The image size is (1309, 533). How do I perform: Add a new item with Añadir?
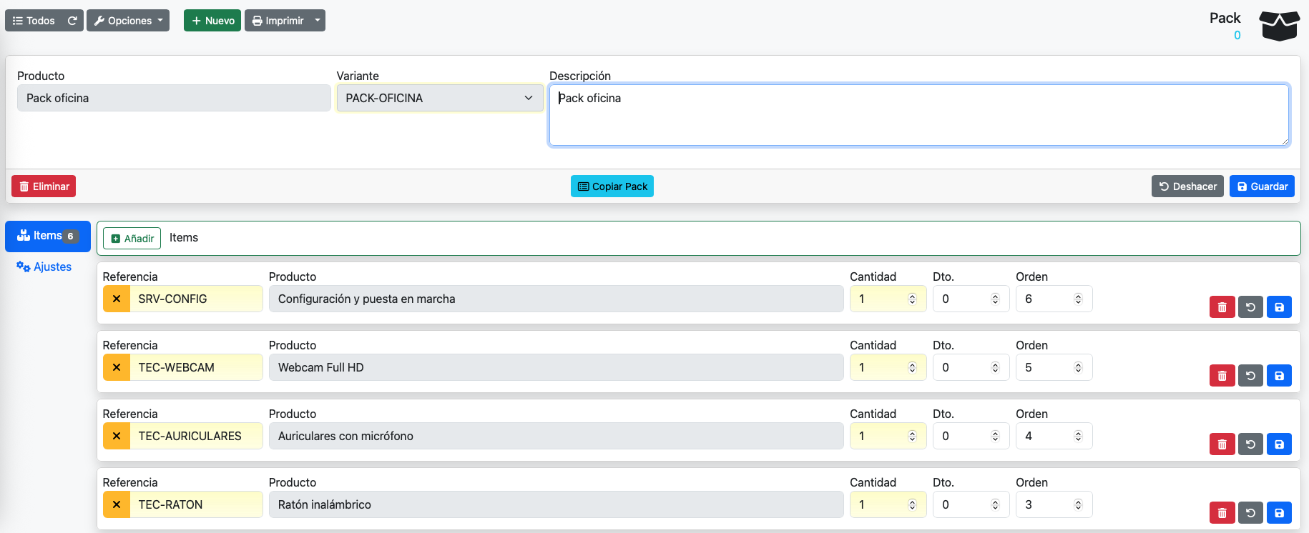[x=132, y=239]
